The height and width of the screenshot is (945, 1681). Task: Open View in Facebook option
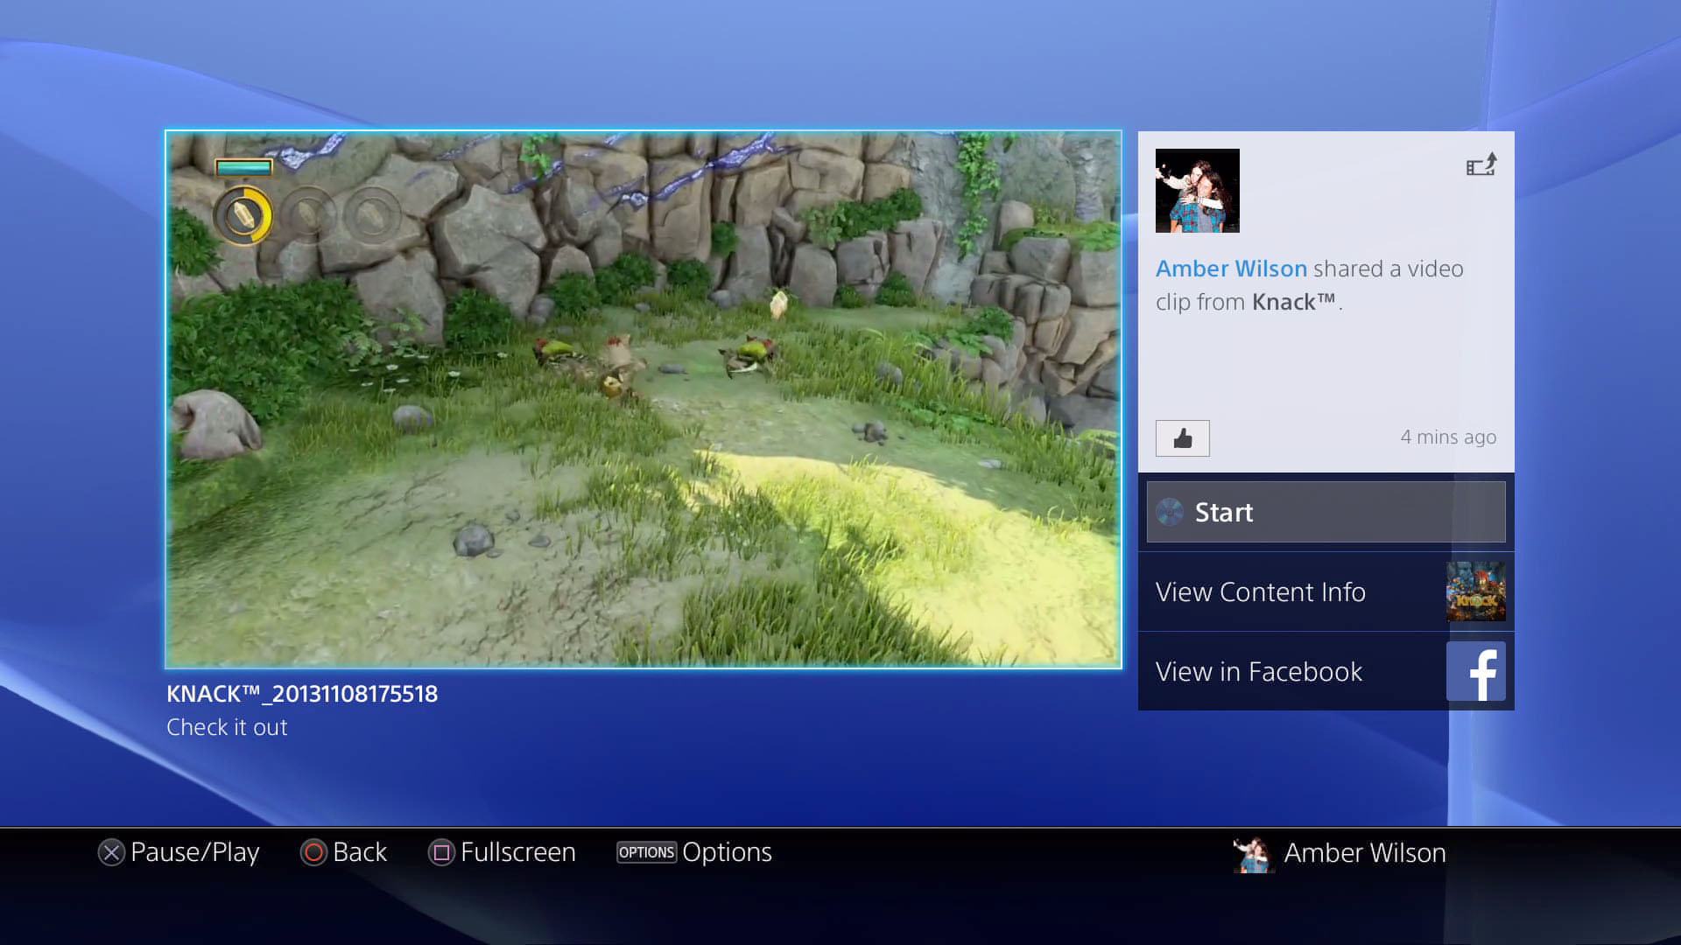(1326, 671)
